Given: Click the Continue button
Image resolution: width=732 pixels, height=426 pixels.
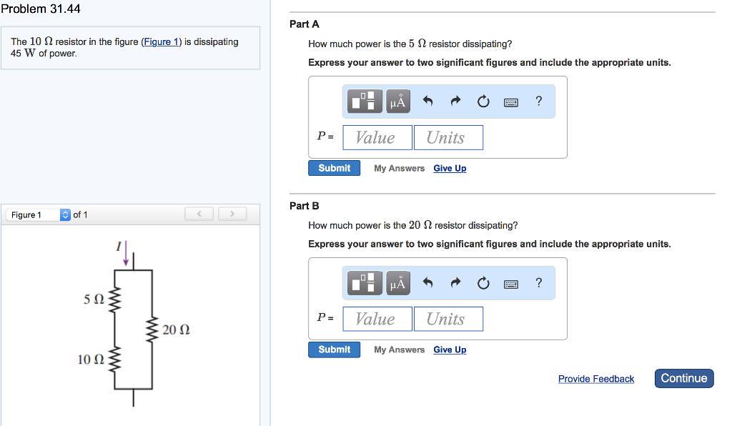Looking at the screenshot, I should [684, 378].
